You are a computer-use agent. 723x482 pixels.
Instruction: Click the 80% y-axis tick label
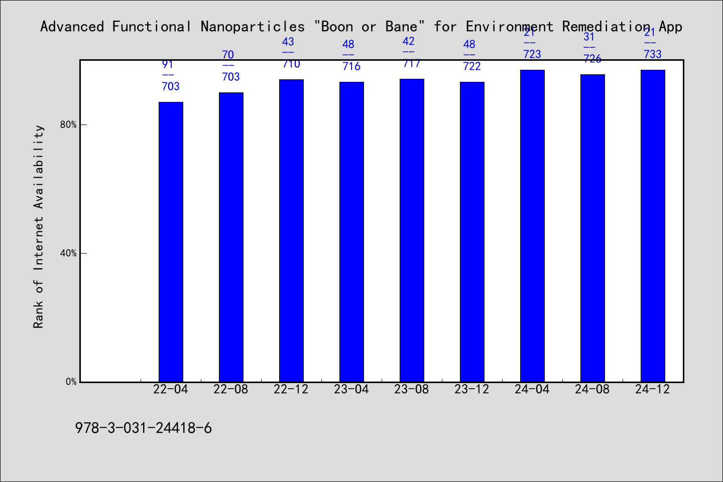tap(68, 125)
